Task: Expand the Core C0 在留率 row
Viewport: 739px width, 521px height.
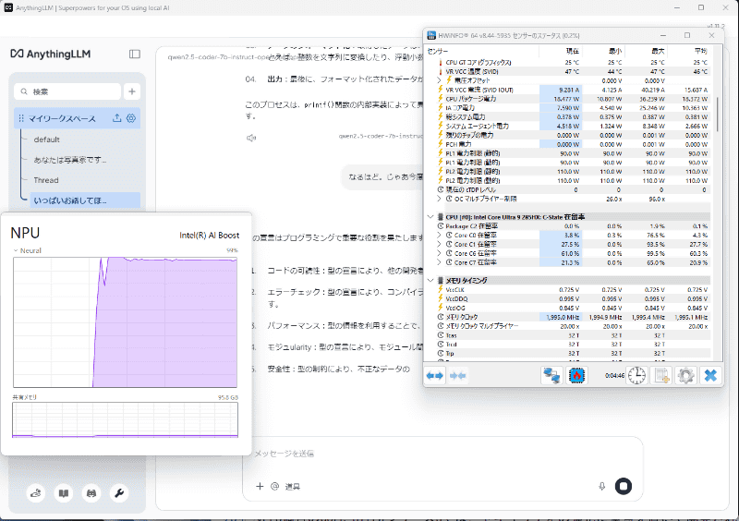Action: (x=440, y=236)
